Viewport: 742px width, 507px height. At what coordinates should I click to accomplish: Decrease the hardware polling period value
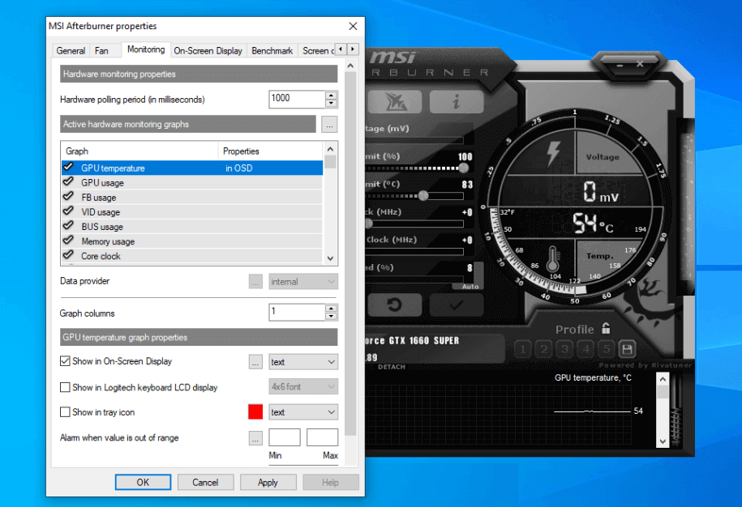click(331, 103)
